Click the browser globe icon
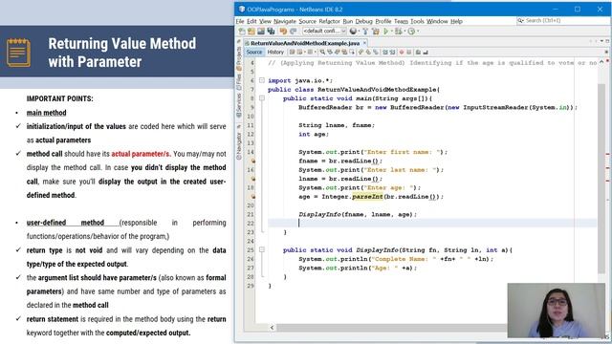Viewport: 612px width, 344px height. pyautogui.click(x=353, y=32)
